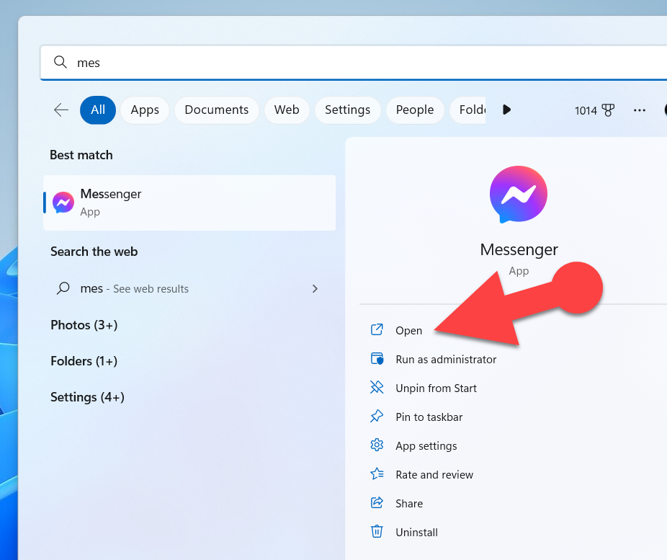This screenshot has width=667, height=560.
Task: Expand the Photos (3+) results group
Action: click(84, 325)
